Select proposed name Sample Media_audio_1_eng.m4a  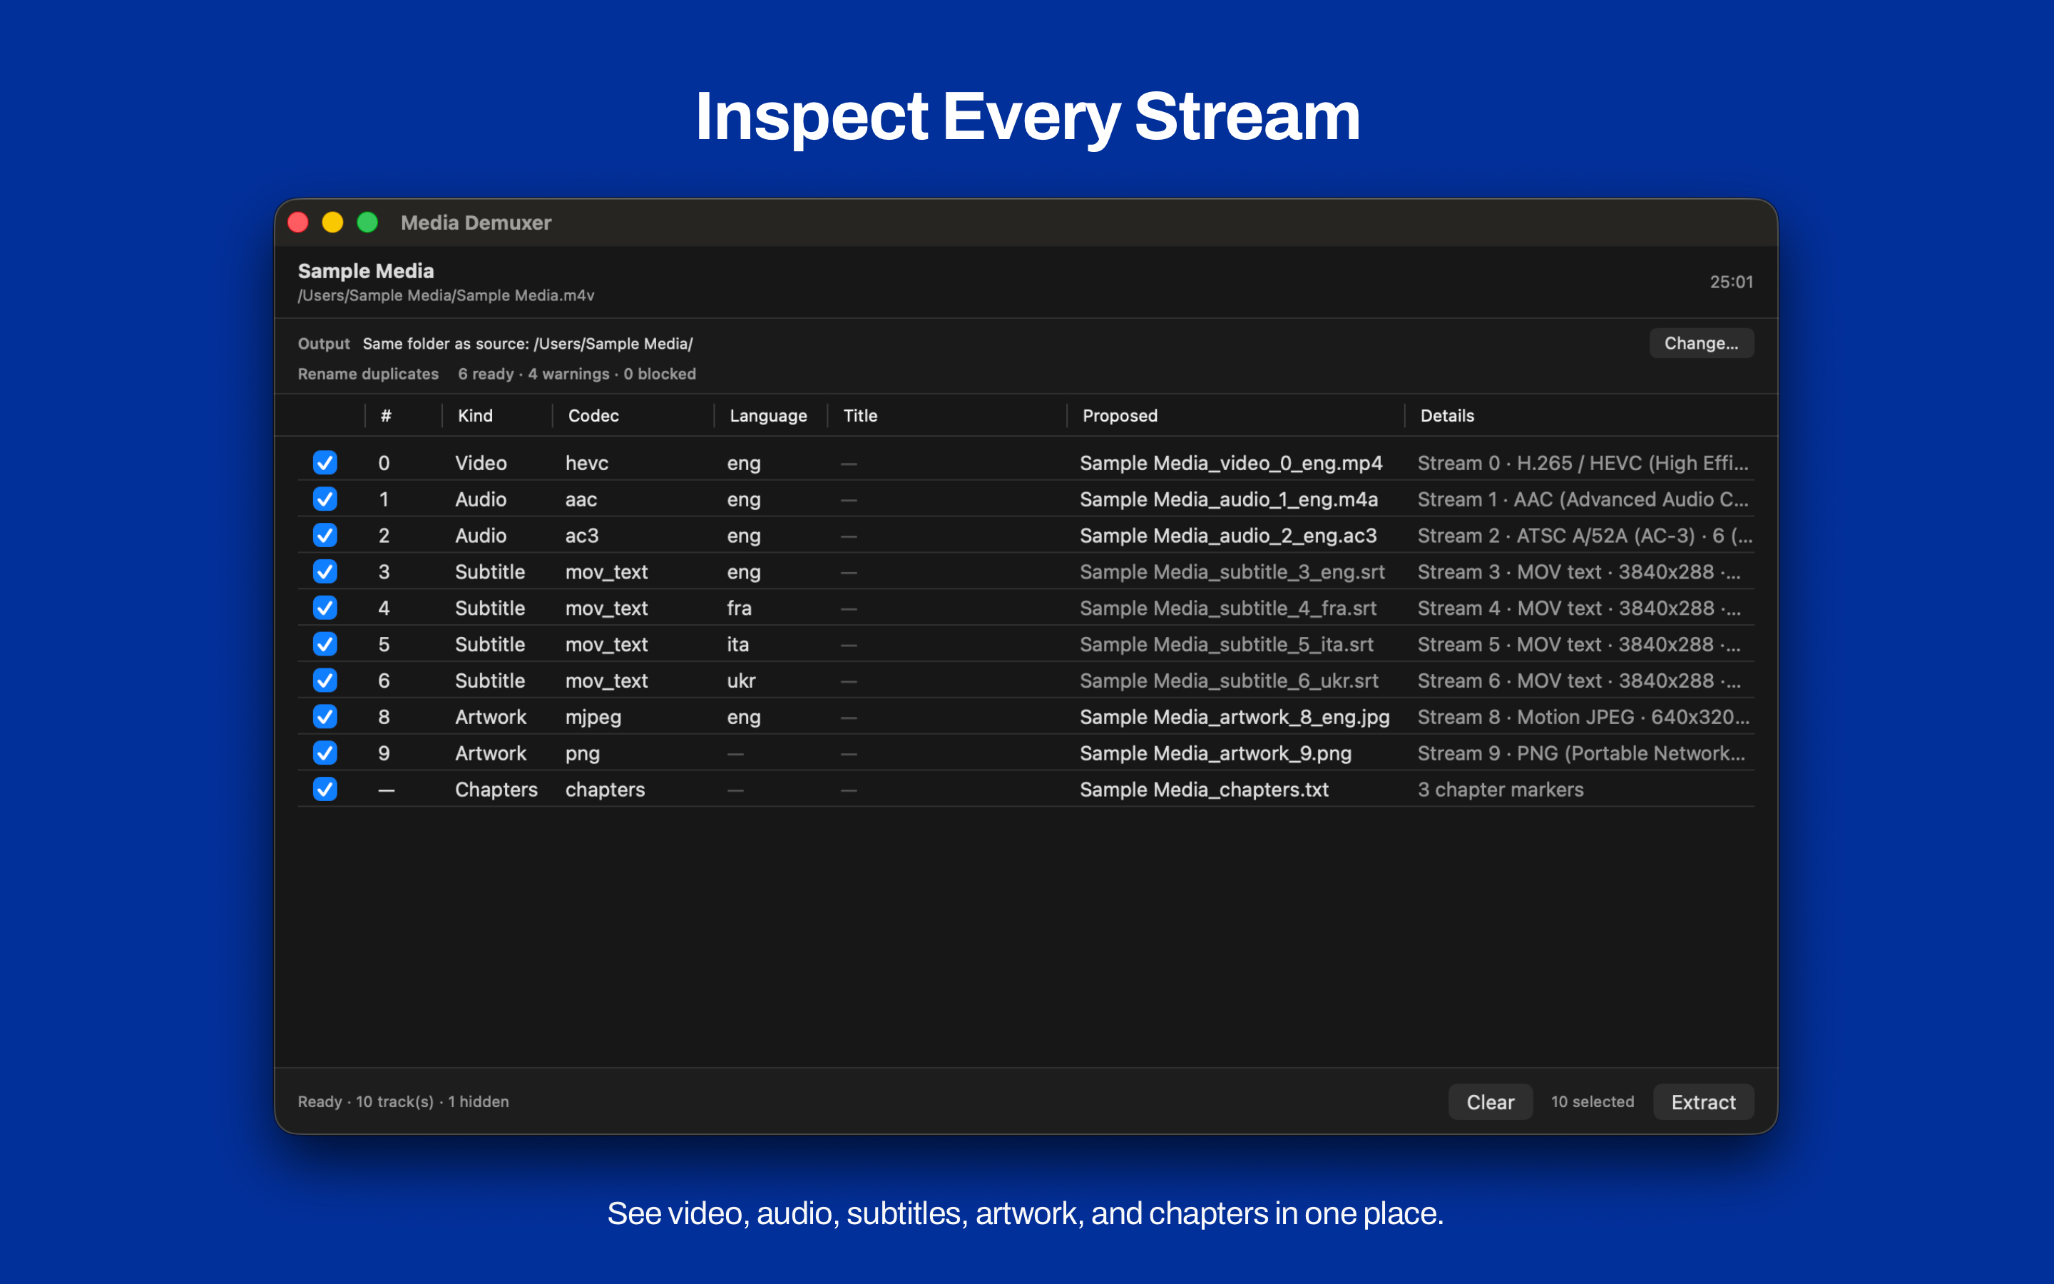point(1228,499)
